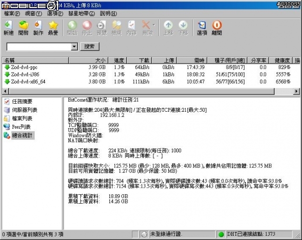Select the 總合統計 (Statistics) panel
Image resolution: width=302 pixels, height=240 pixels.
click(22, 135)
